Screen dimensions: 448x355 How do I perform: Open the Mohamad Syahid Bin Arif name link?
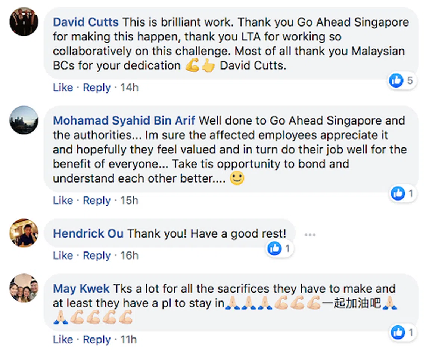point(124,121)
